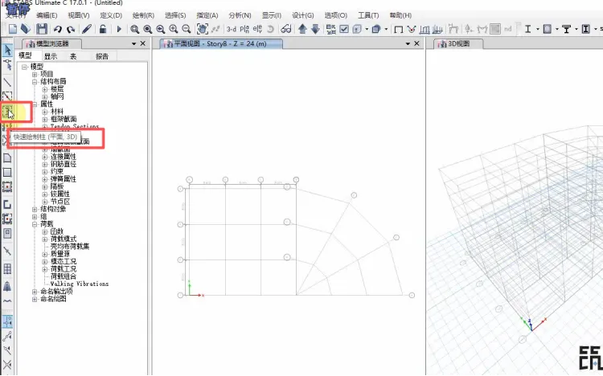Switch to 3-d view toolbar button
This screenshot has height=376, width=603.
pos(232,29)
